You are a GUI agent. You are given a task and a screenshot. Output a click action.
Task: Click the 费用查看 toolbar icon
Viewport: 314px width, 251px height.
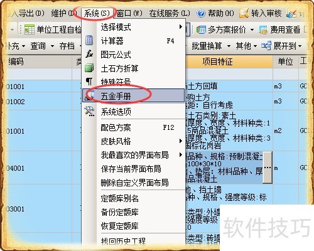click(x=263, y=29)
